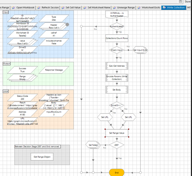Select the Address data item
The width and height of the screenshot is (192, 176).
tap(23, 113)
